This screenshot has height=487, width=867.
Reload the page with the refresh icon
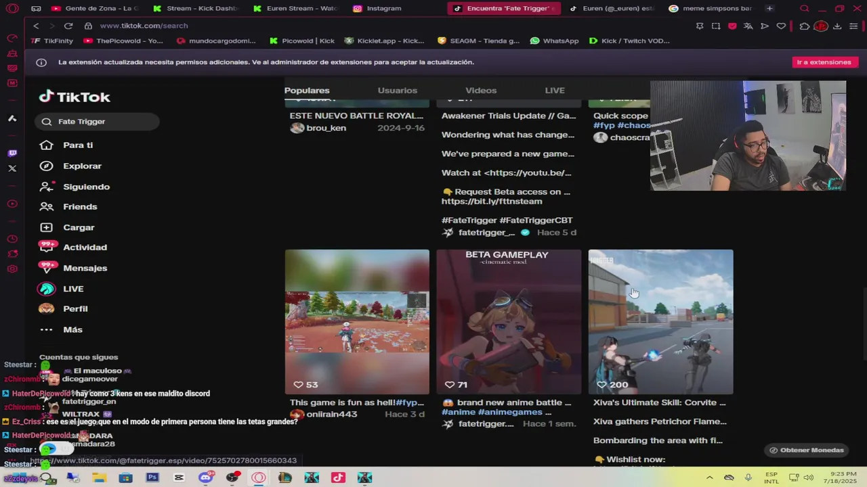(x=68, y=26)
